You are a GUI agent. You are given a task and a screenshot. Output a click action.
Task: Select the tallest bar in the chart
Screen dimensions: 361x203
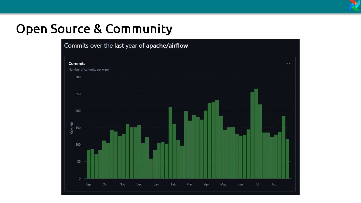pyautogui.click(x=256, y=134)
